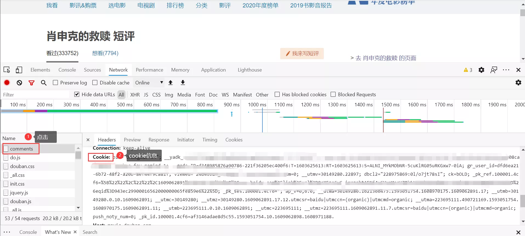The height and width of the screenshot is (236, 525).
Task: Check Has blocked cookies checkbox
Action: (x=277, y=94)
